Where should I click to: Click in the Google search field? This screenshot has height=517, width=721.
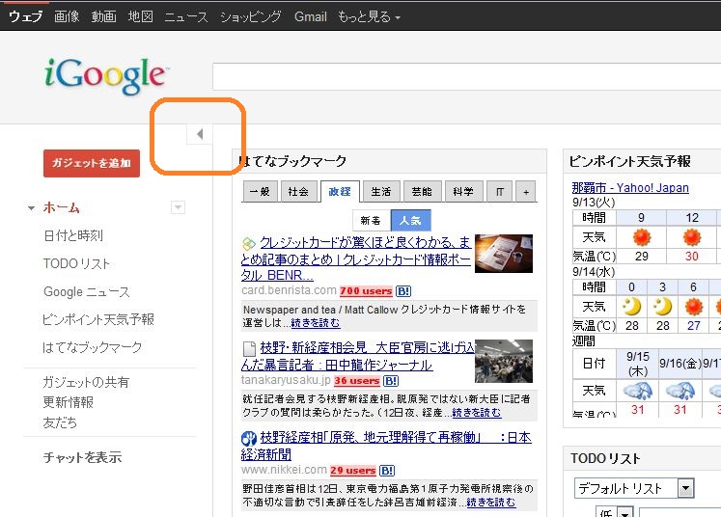(466, 77)
